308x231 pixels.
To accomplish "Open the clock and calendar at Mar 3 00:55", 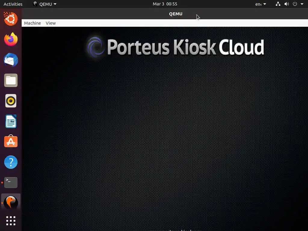I will [165, 4].
